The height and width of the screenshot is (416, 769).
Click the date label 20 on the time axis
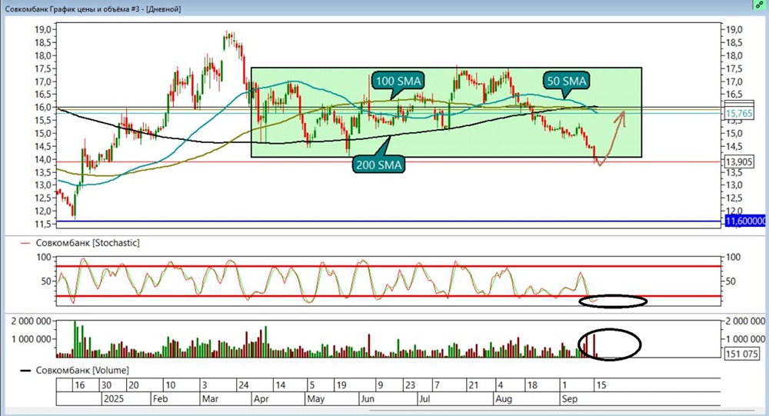(x=133, y=385)
